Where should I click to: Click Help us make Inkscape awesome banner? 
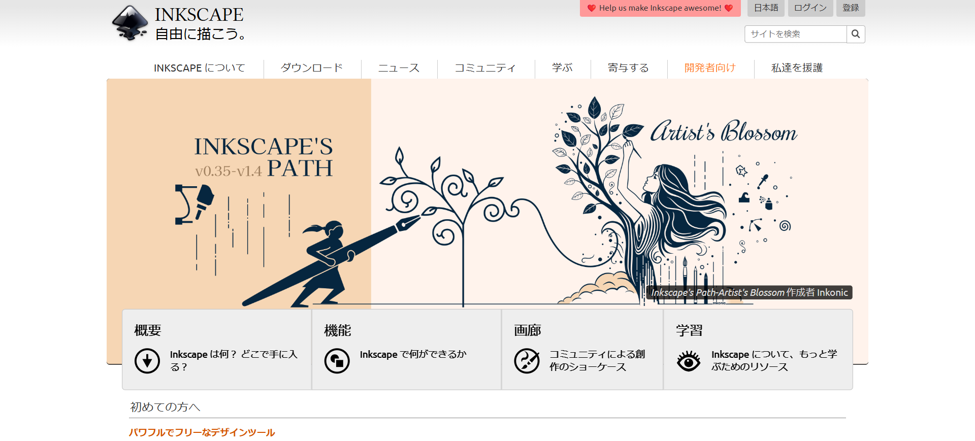660,8
